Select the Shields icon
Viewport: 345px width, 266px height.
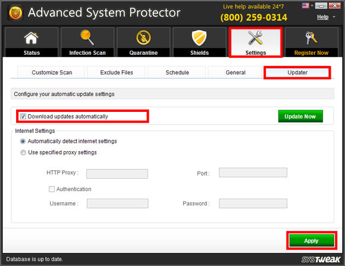[x=199, y=38]
